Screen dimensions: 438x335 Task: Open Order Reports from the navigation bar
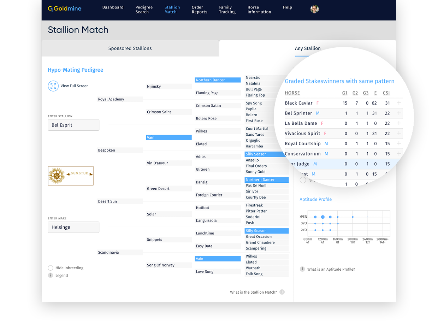pos(200,10)
